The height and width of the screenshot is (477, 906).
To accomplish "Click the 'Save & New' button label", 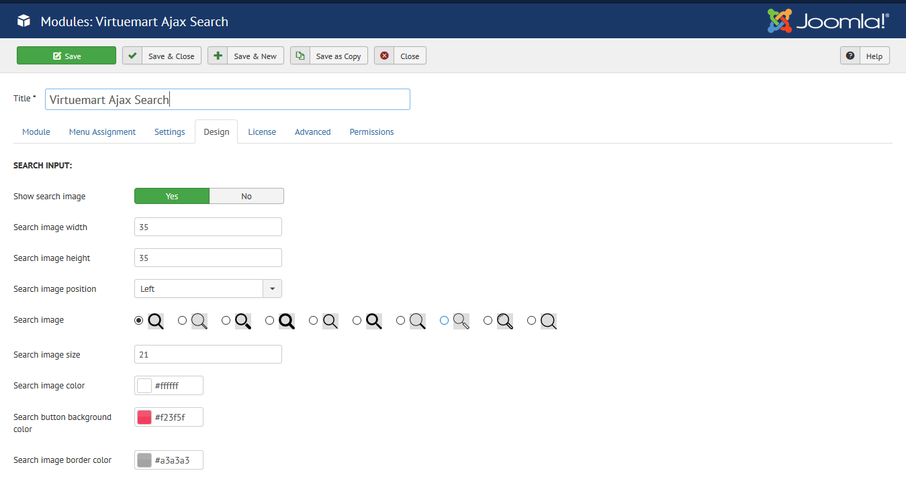I will [255, 56].
